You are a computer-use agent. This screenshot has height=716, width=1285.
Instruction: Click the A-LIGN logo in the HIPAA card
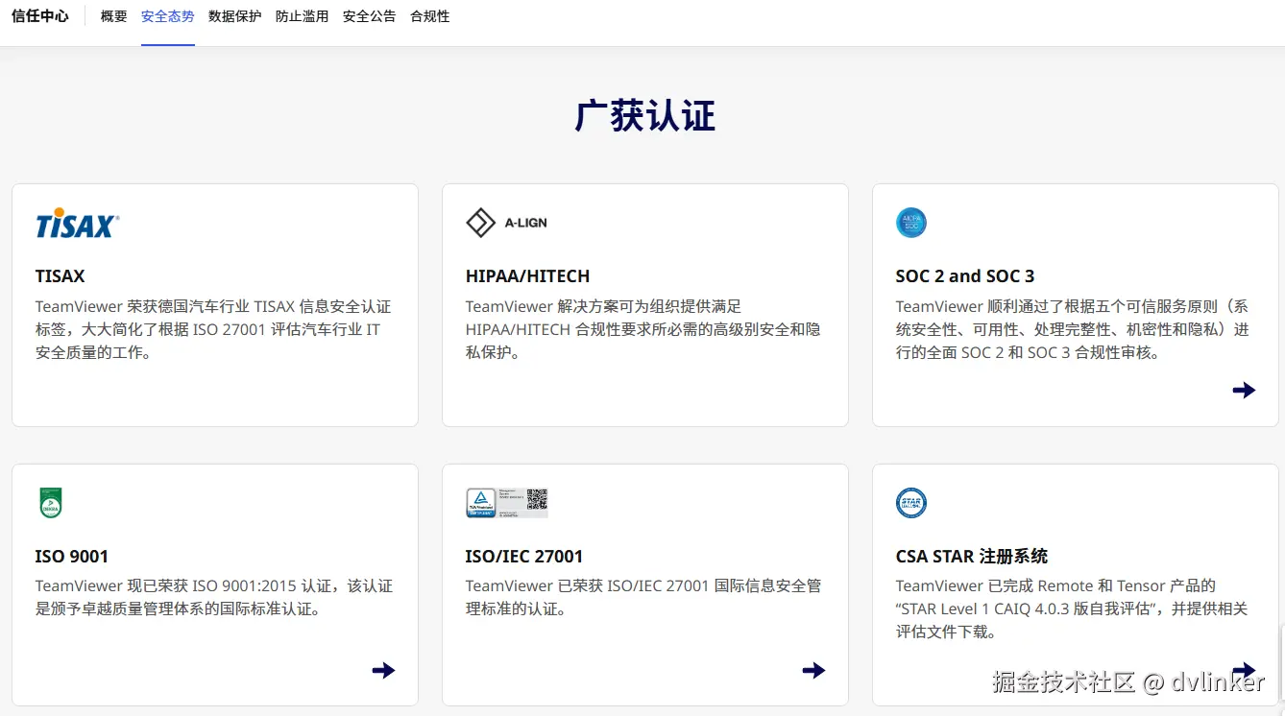506,223
